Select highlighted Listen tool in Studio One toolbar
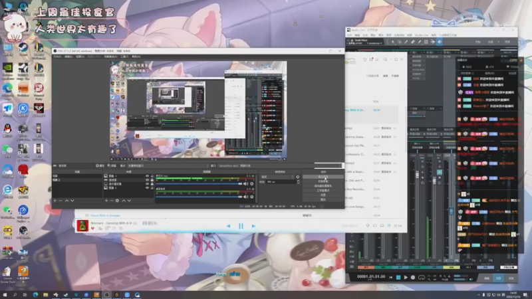Viewport: 532px width, 299px height. click(x=440, y=42)
